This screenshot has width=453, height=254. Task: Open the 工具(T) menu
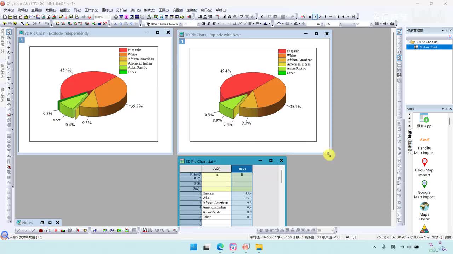(164, 10)
